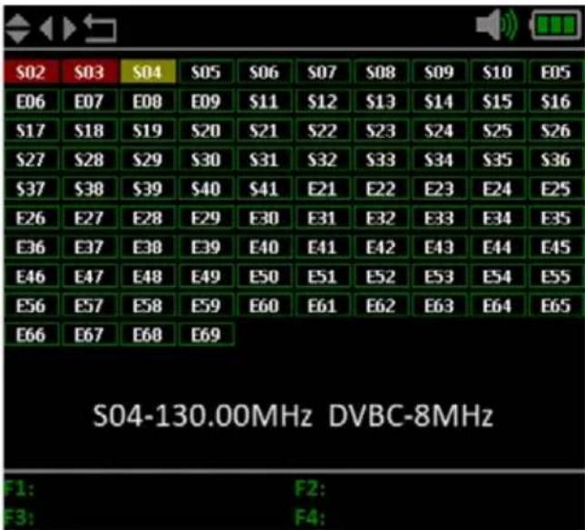The image size is (585, 530).
Task: Click the up-down navigation arrows icon
Action: 17,28
